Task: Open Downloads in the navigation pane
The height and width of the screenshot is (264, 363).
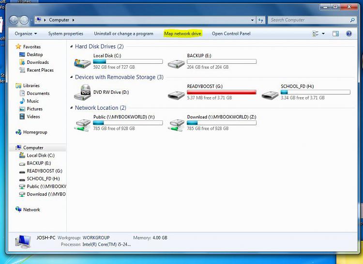Action: (x=38, y=62)
